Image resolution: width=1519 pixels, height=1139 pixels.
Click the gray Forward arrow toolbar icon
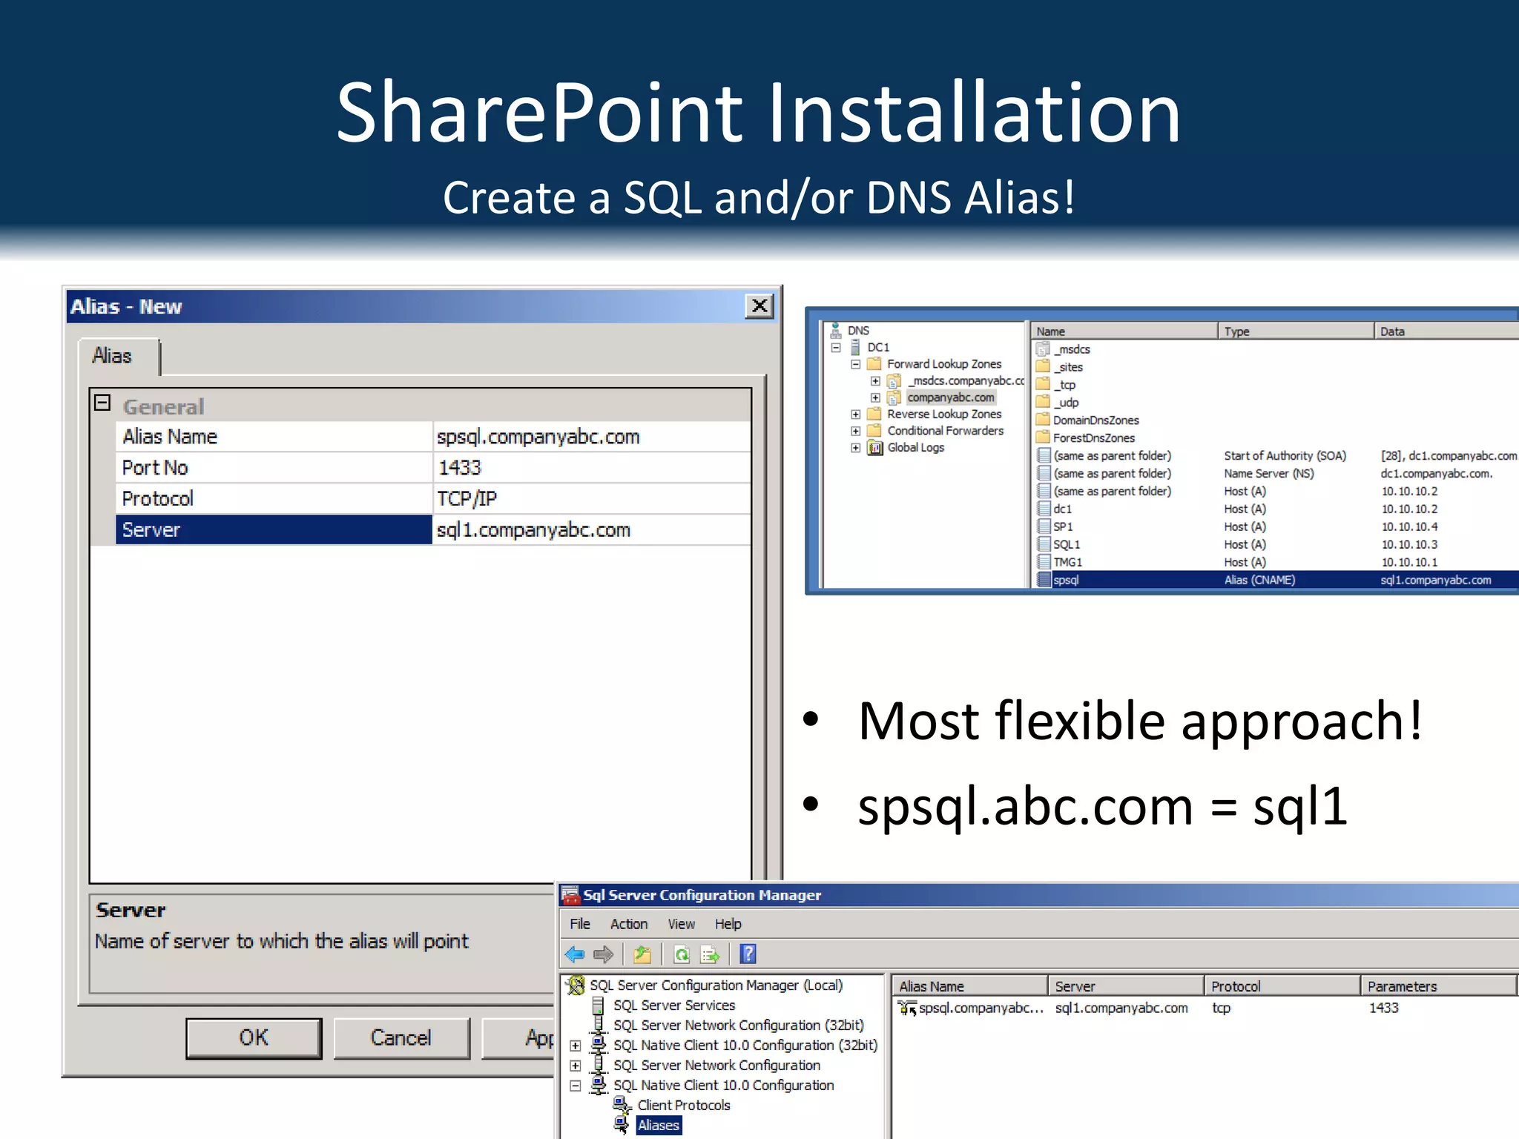pos(604,954)
